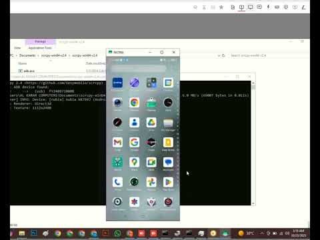The width and height of the screenshot is (320, 240).
Task: Open the Google Meet app icon
Action: (x=151, y=162)
